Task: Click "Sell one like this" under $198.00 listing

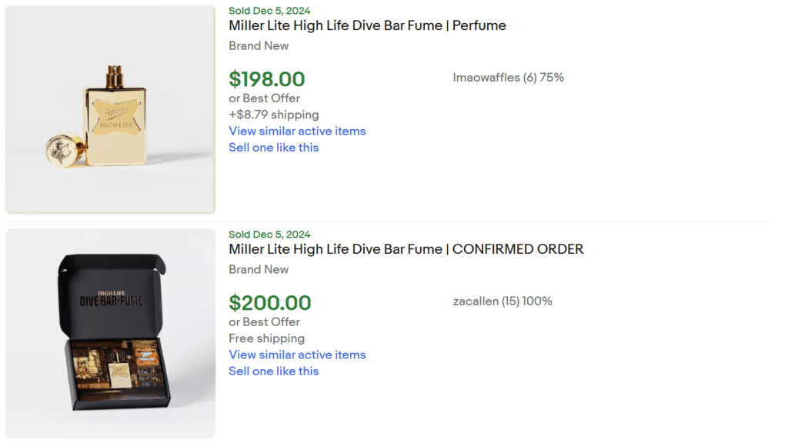Action: tap(273, 148)
